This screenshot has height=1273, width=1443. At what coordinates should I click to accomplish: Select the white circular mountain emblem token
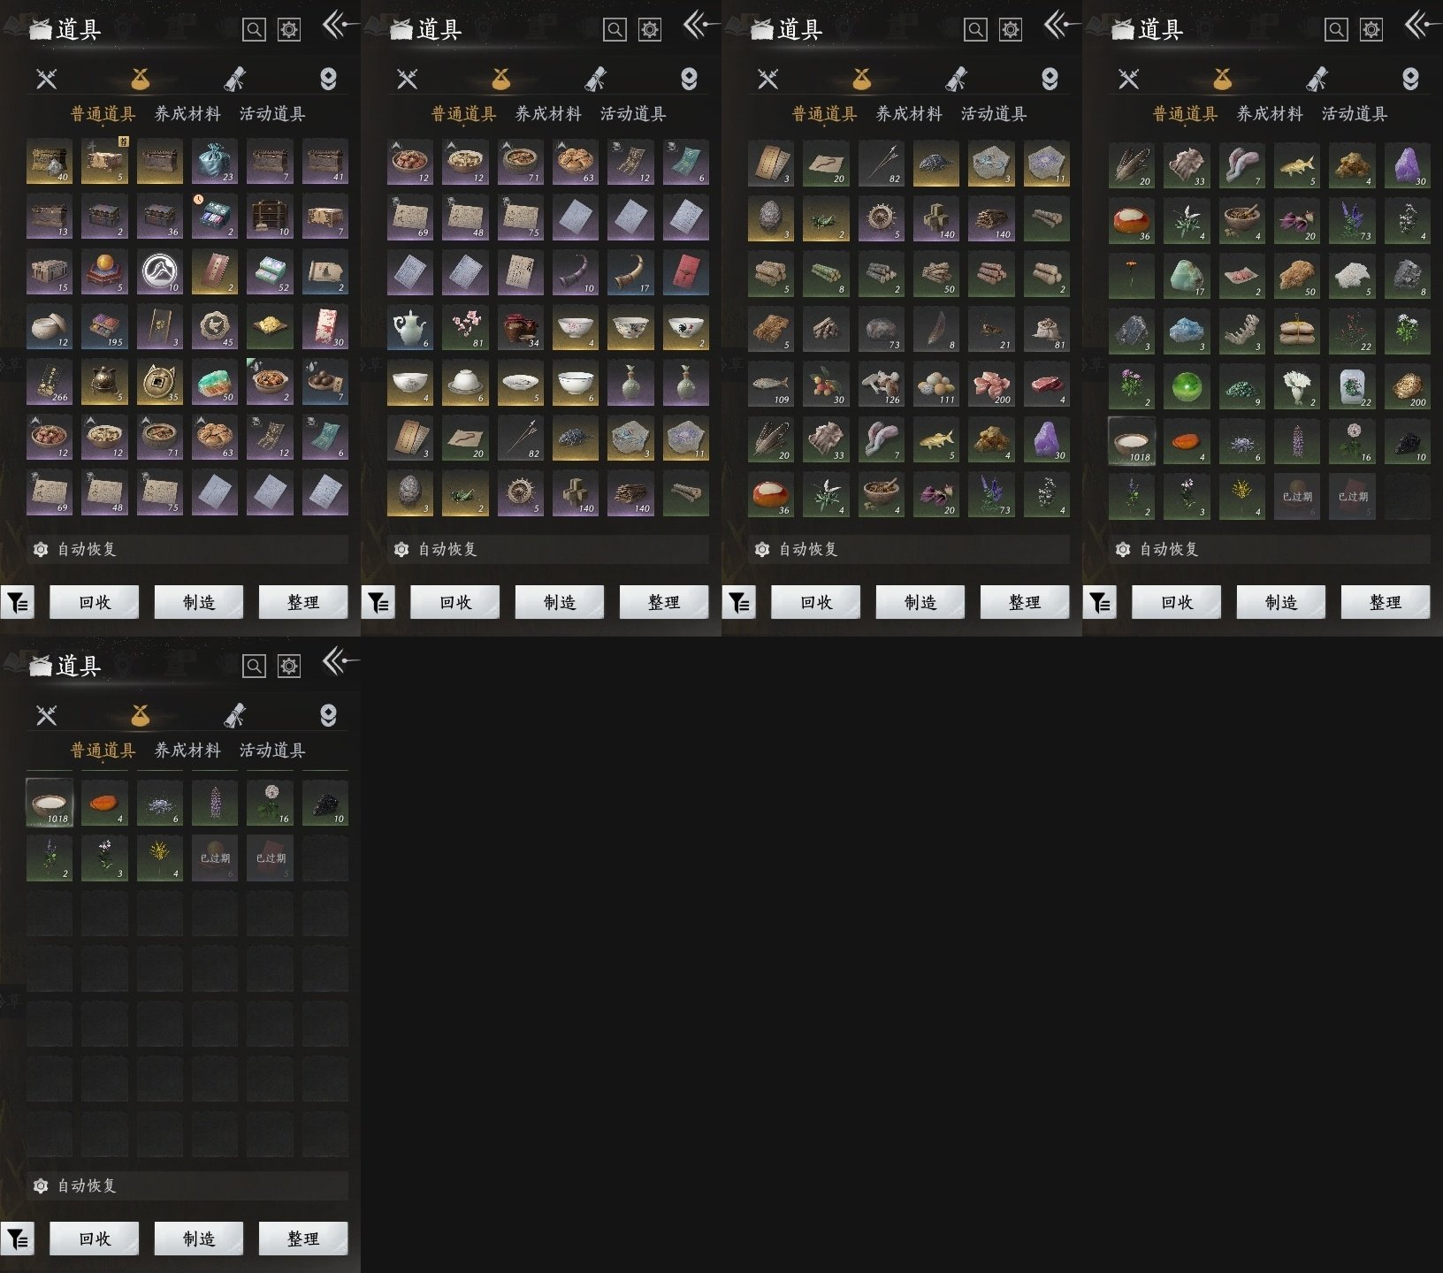(160, 272)
